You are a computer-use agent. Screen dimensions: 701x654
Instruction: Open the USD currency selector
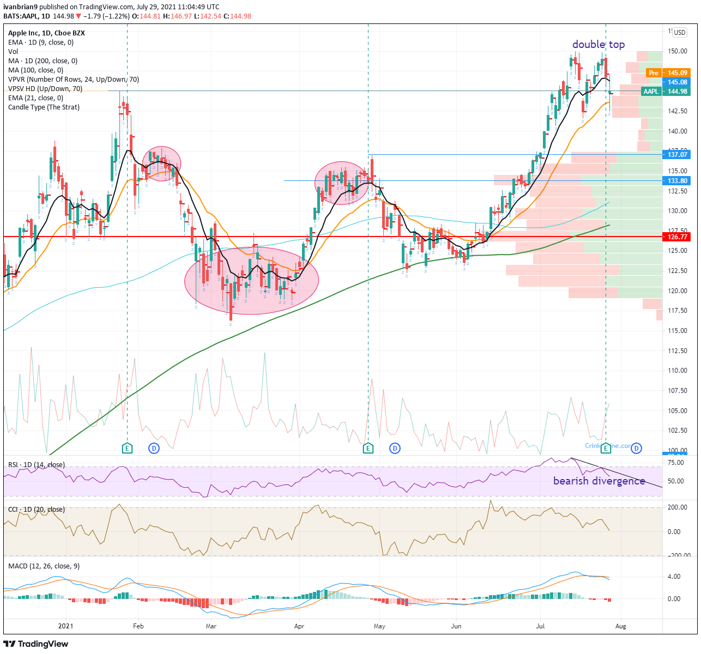point(679,33)
